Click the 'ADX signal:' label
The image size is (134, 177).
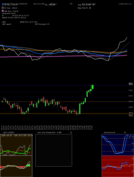pyautogui.click(x=7, y=24)
